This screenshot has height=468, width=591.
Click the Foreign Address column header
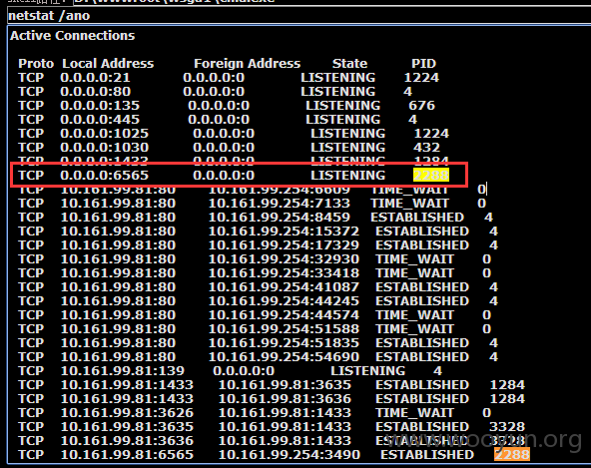[x=247, y=63]
